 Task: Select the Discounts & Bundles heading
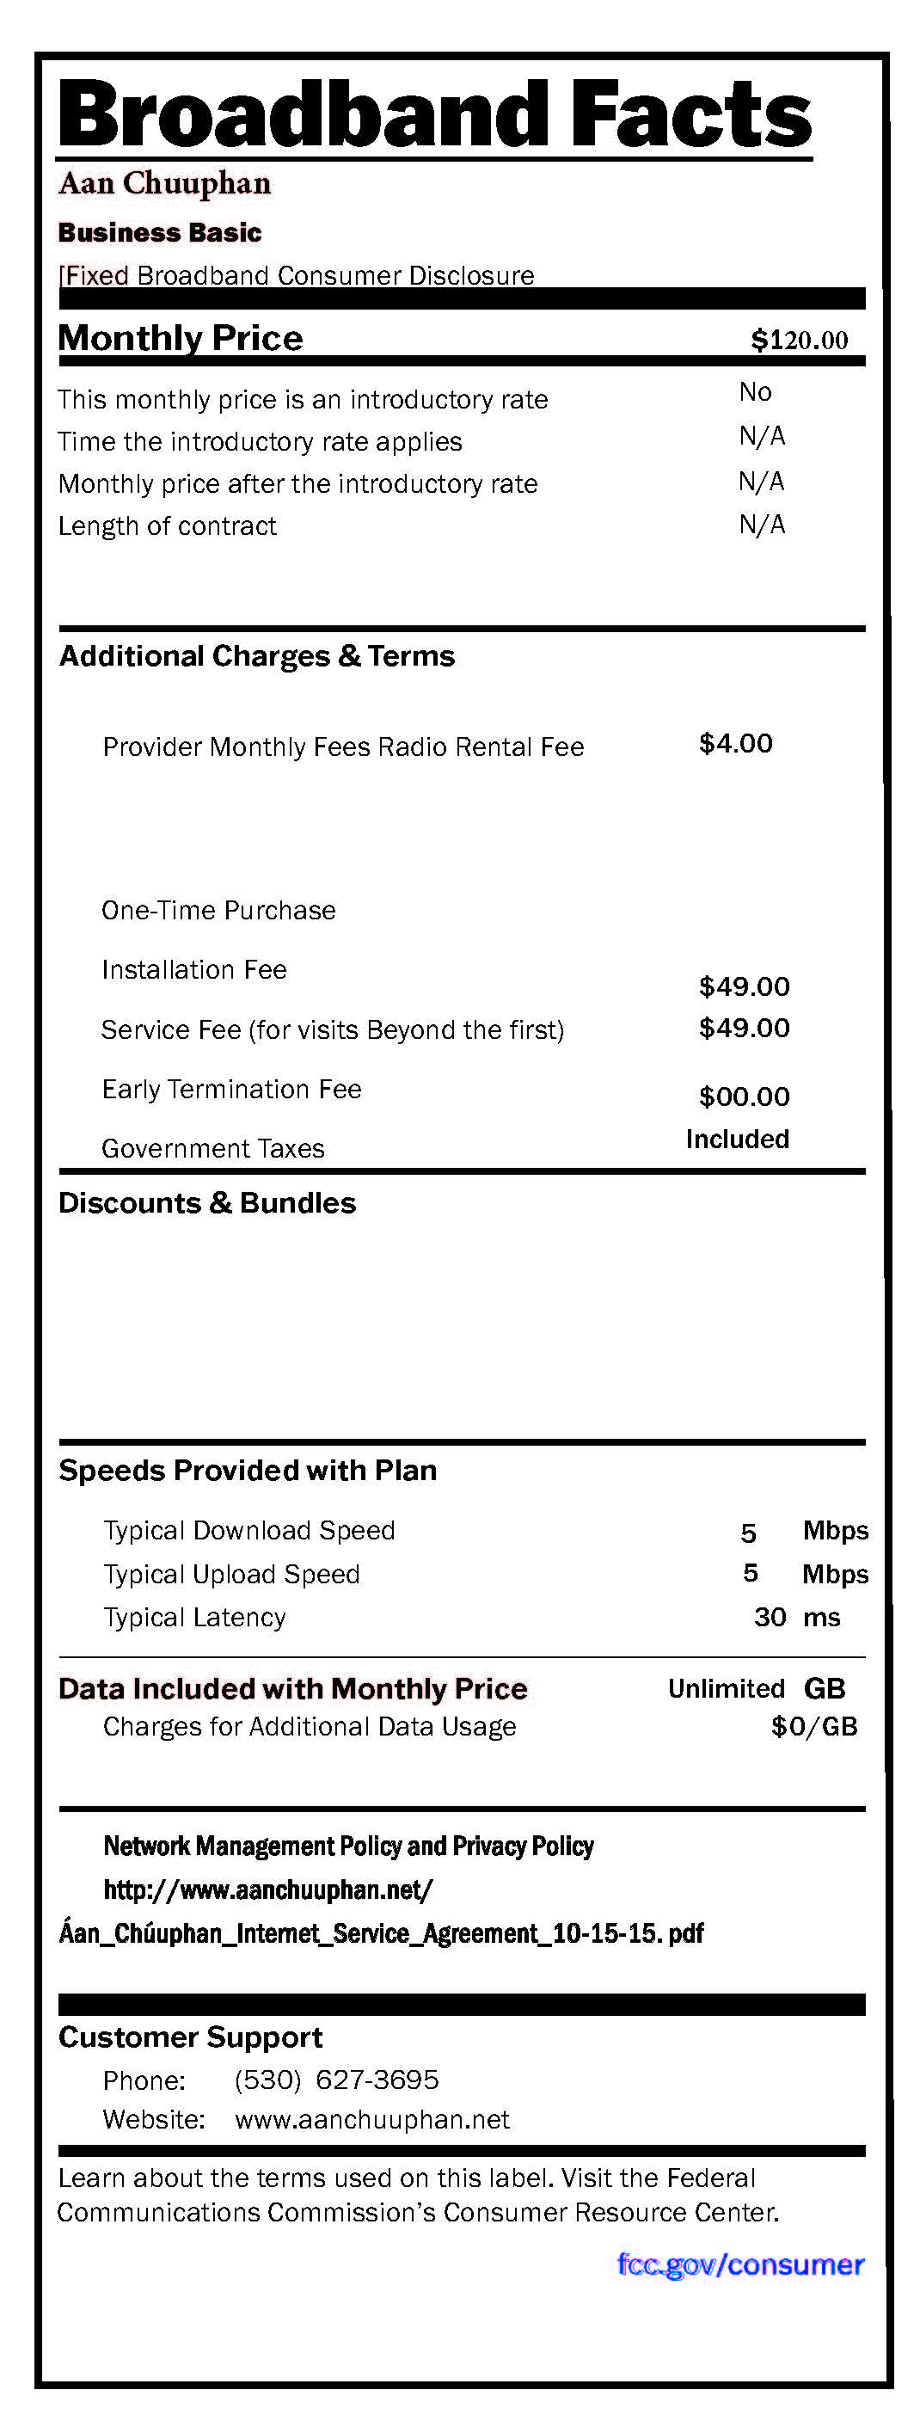click(x=207, y=1202)
